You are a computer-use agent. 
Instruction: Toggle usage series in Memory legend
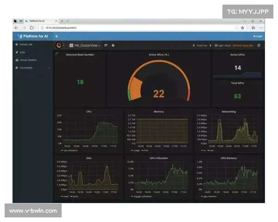click(x=135, y=150)
